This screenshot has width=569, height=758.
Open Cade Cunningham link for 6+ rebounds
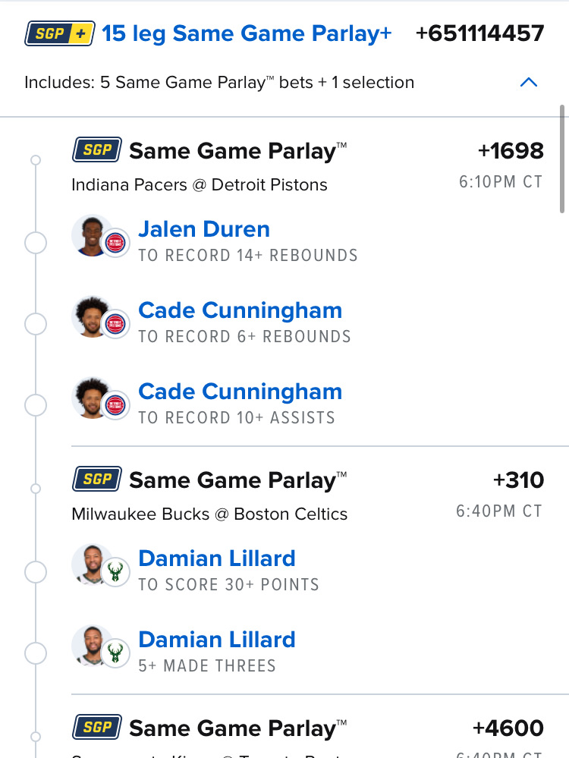tap(240, 310)
